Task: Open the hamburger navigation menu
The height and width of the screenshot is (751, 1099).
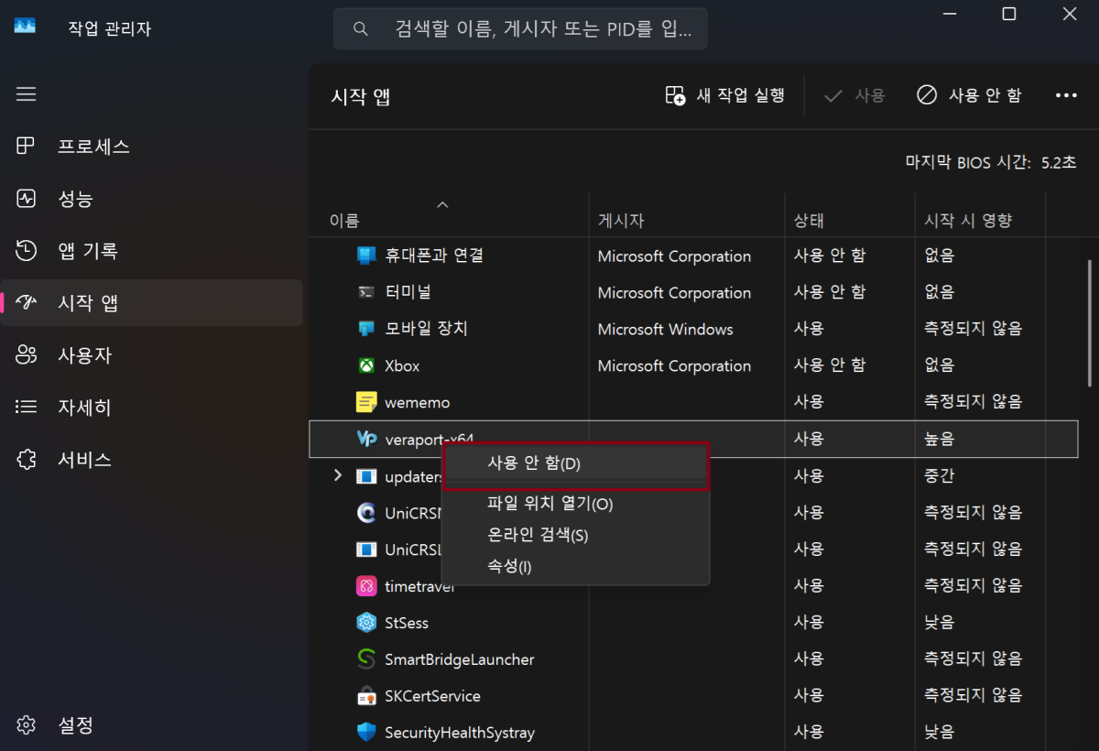Action: click(26, 94)
